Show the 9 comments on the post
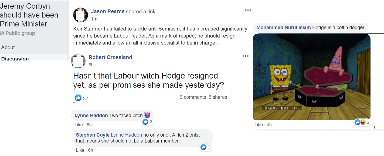 pos(193,97)
